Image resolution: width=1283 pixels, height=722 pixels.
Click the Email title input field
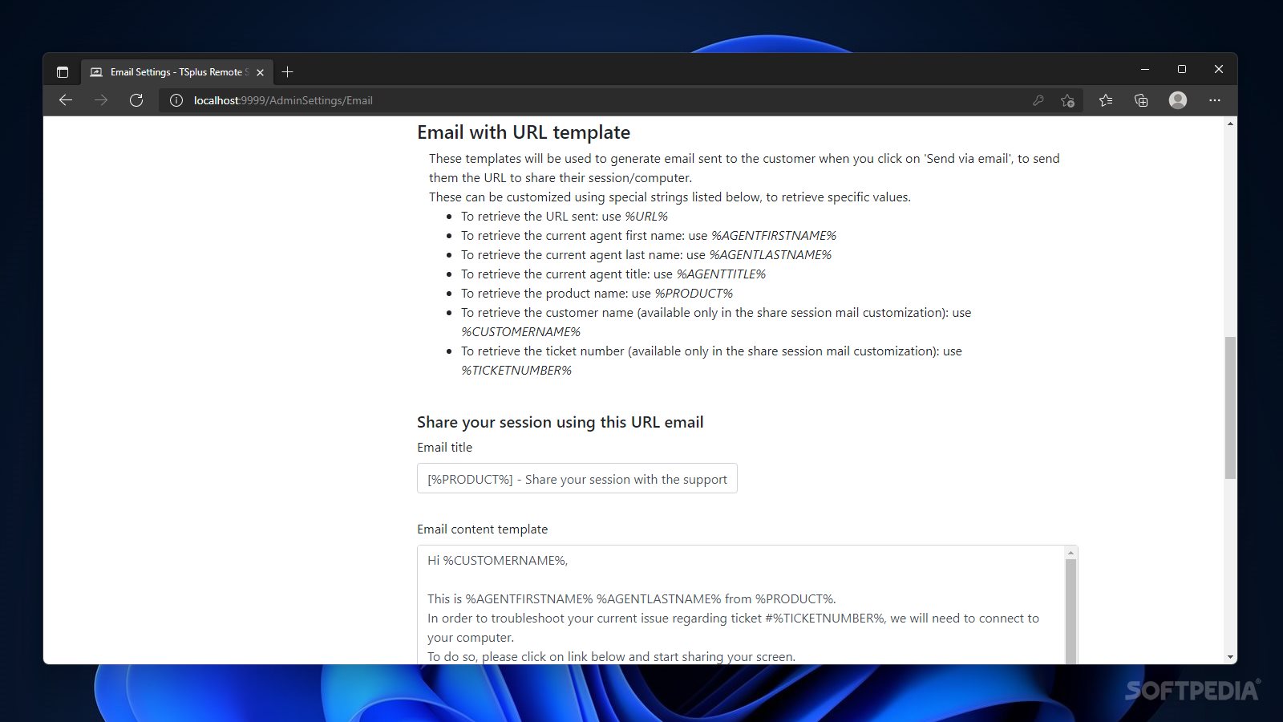tap(577, 479)
